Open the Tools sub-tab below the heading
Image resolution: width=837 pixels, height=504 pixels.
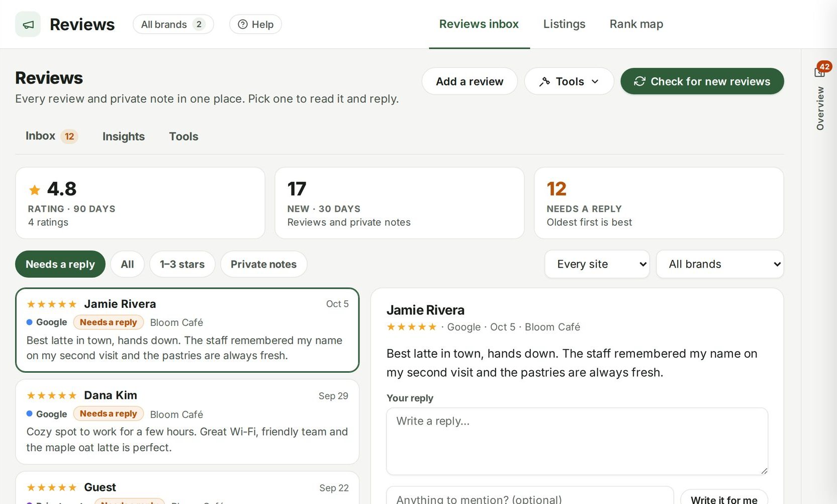pos(183,136)
